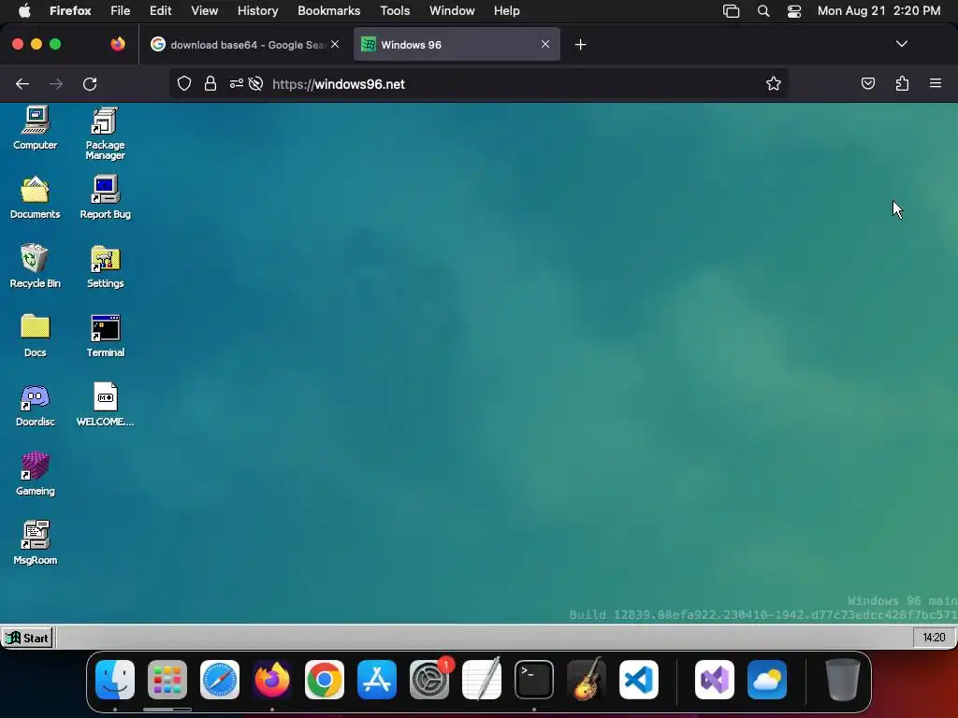The width and height of the screenshot is (958, 718).
Task: Open the Save to Pocket icon
Action: [867, 83]
